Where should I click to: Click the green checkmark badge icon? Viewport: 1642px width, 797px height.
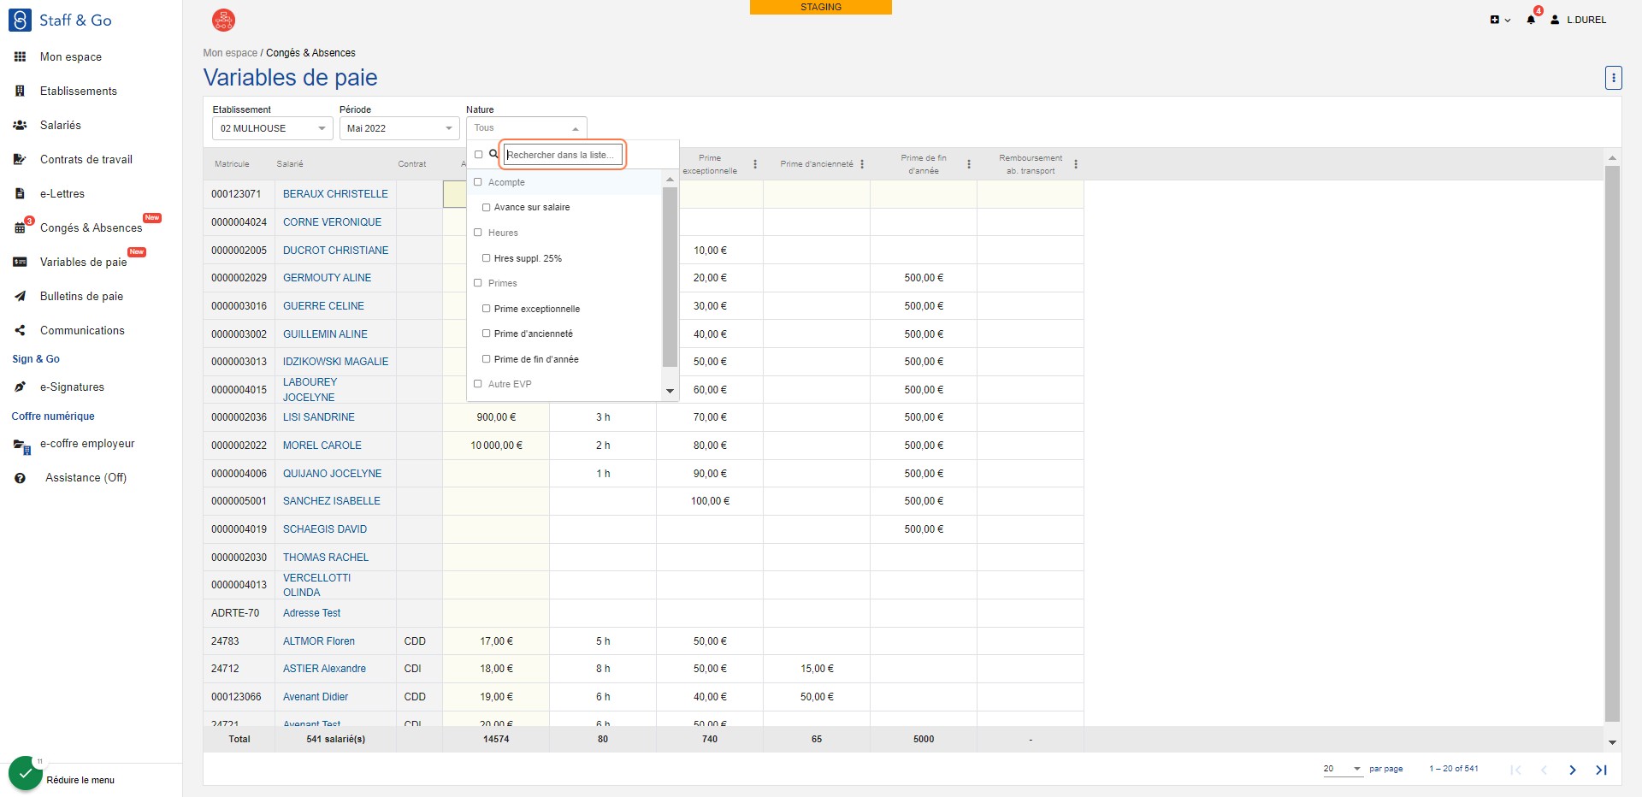[x=26, y=773]
